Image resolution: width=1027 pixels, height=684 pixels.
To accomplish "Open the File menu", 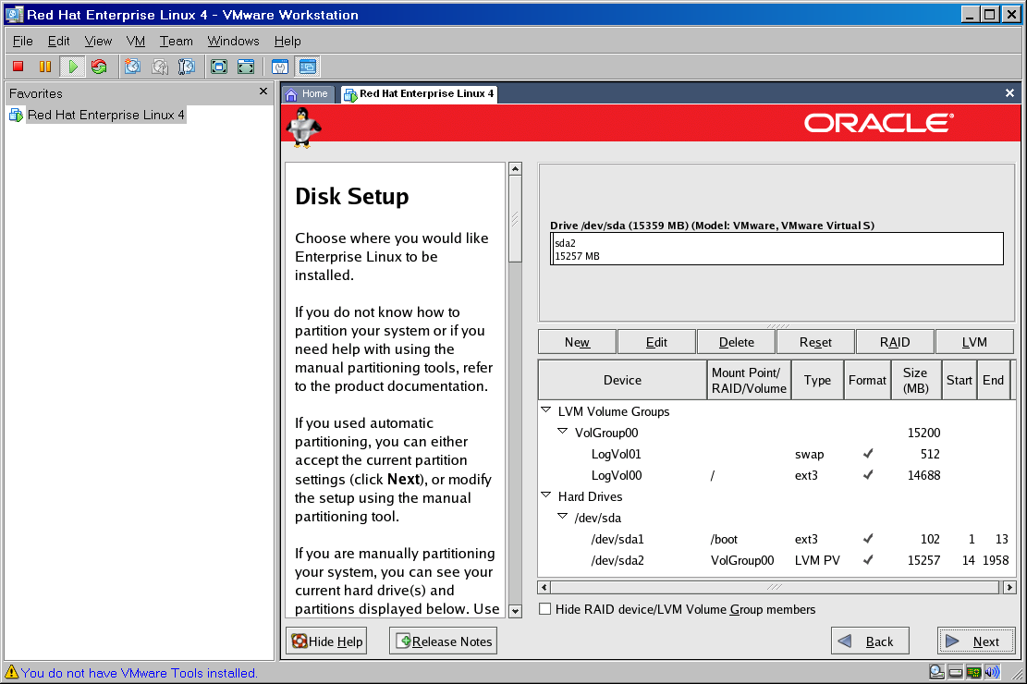I will coord(23,41).
